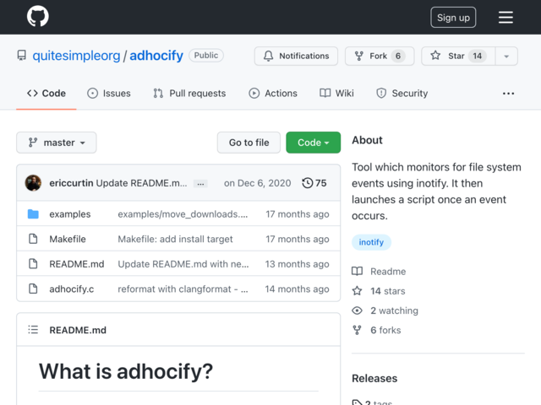Open README.md in the file list

pos(77,264)
